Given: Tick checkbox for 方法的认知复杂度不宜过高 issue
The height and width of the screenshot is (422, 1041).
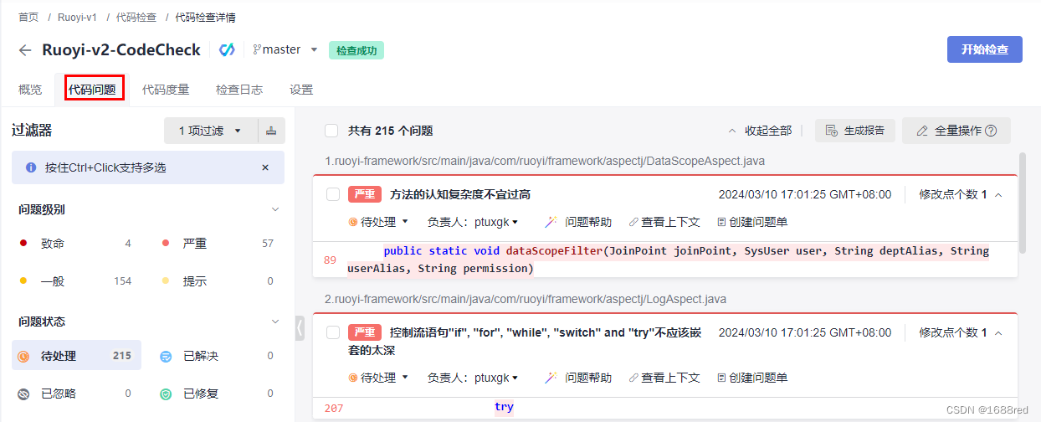Looking at the screenshot, I should click(333, 194).
